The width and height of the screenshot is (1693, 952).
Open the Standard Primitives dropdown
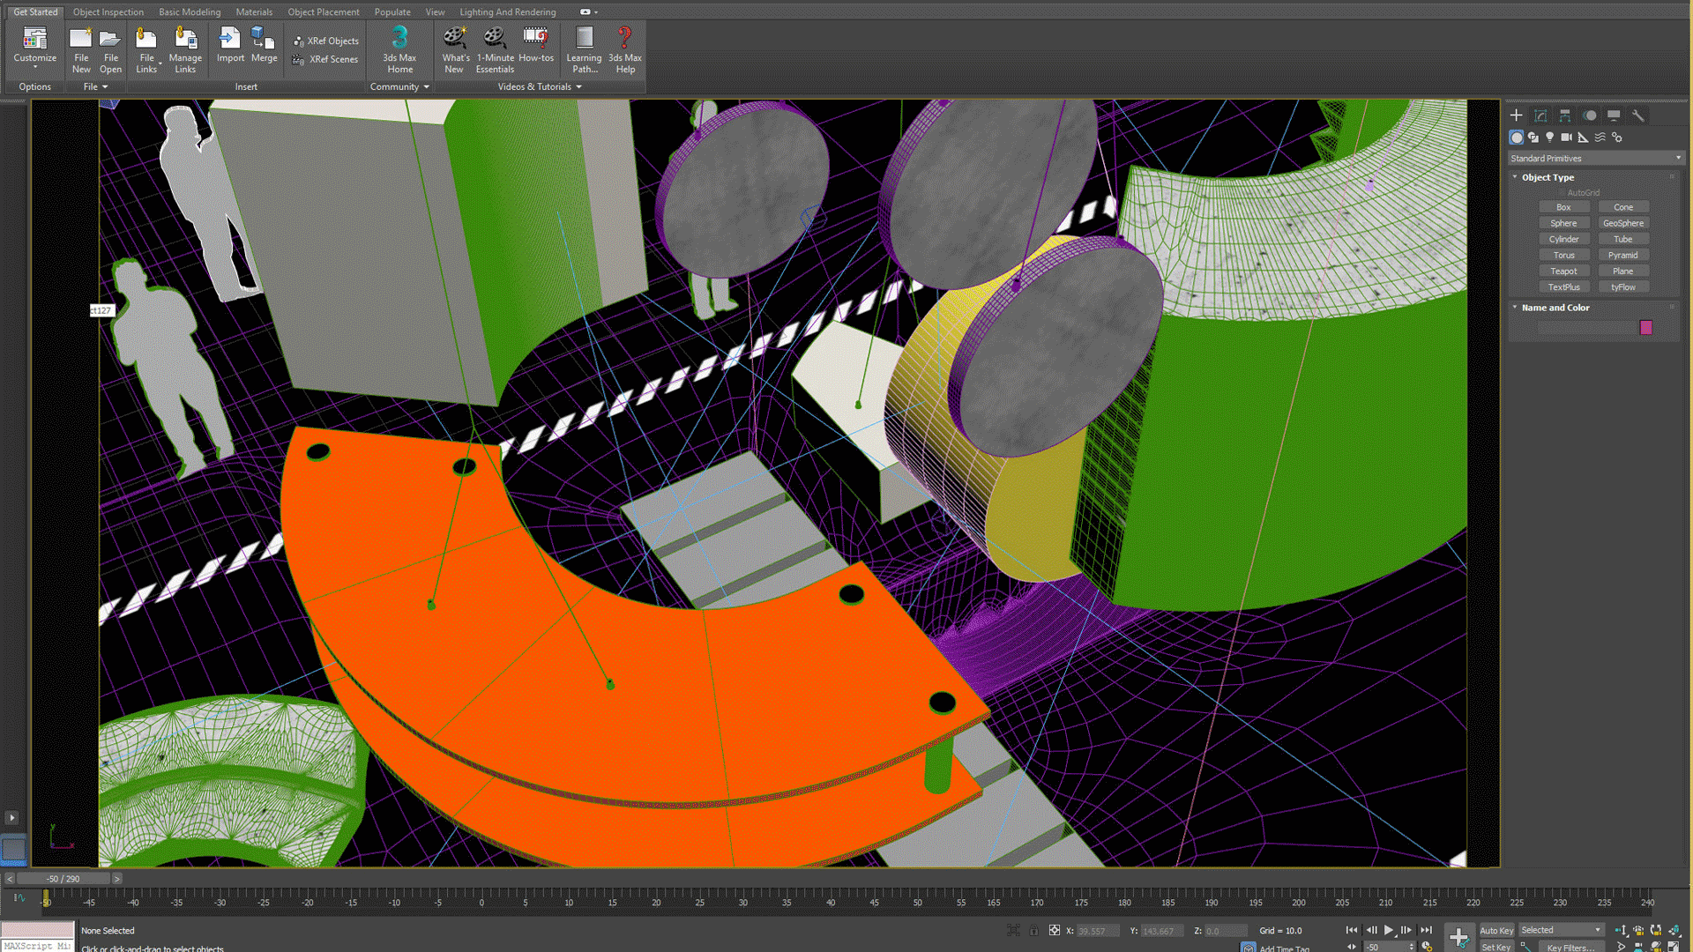[1595, 159]
